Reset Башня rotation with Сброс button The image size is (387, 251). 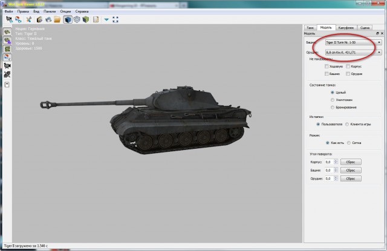tap(351, 171)
